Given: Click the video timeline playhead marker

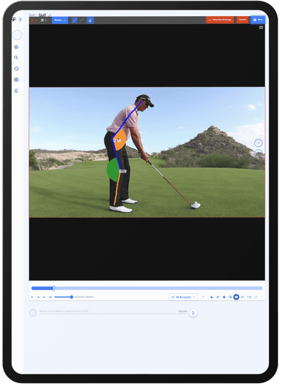Looking at the screenshot, I should click(54, 288).
